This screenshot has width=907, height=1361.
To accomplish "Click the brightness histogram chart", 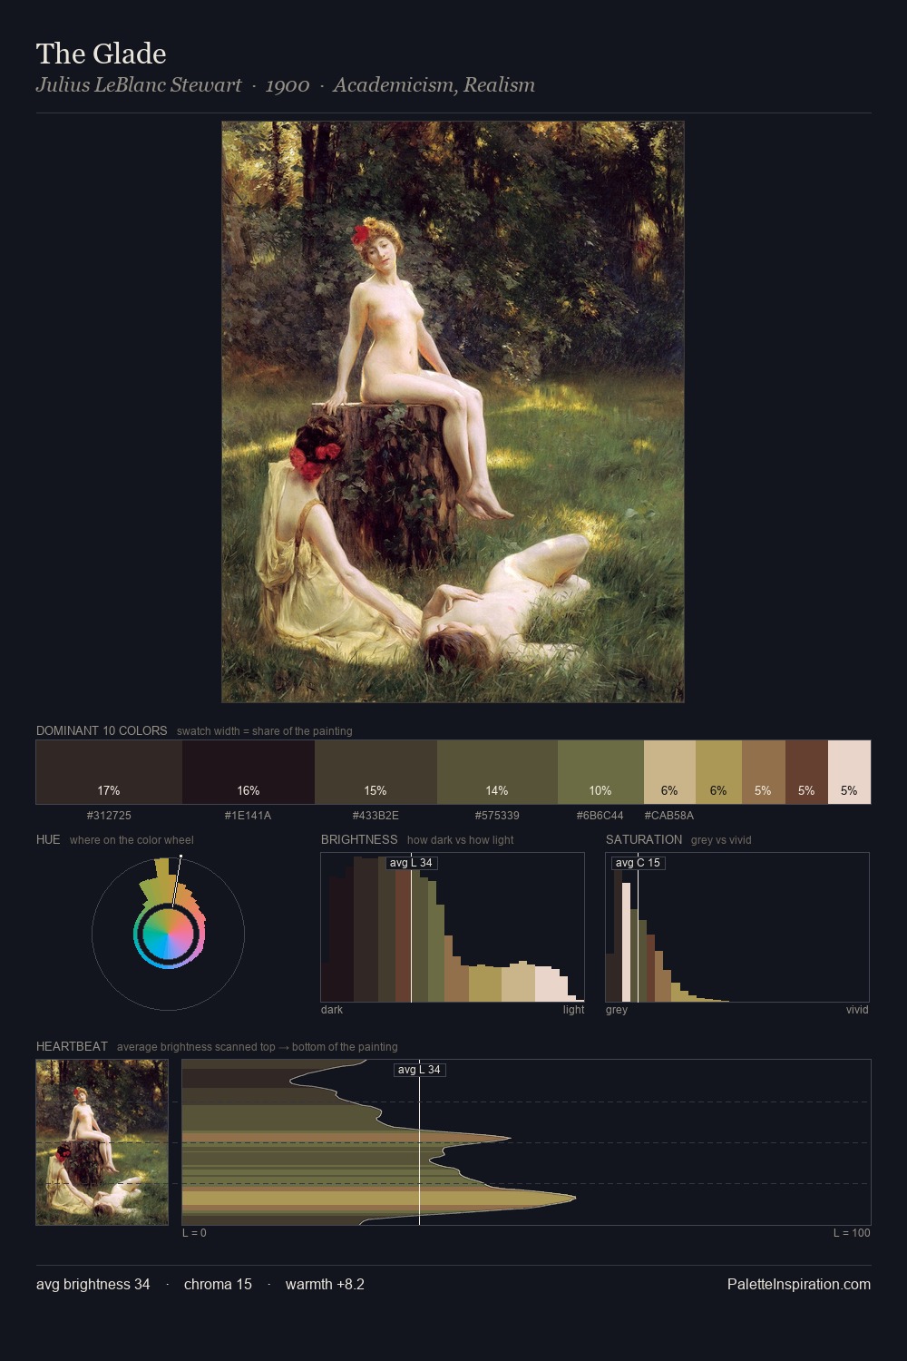I will (453, 927).
